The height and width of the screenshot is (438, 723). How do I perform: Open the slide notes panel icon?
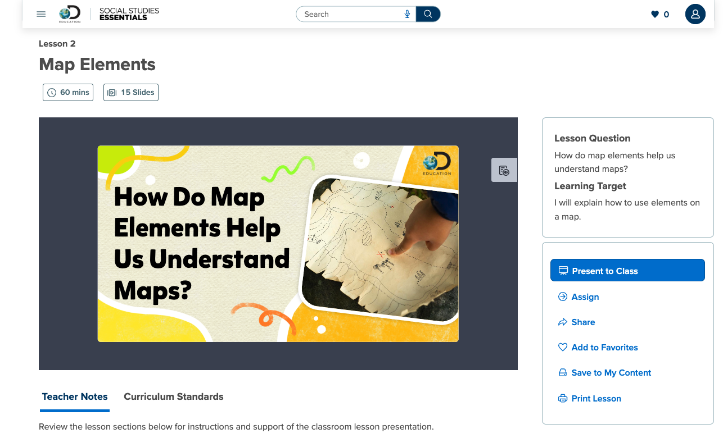(x=504, y=170)
